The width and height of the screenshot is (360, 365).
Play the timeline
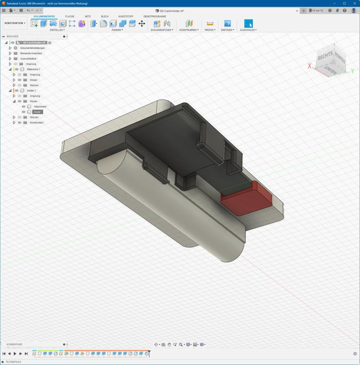coord(15,354)
